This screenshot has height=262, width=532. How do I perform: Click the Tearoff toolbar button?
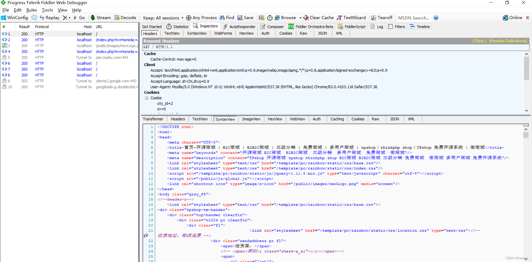pos(382,18)
